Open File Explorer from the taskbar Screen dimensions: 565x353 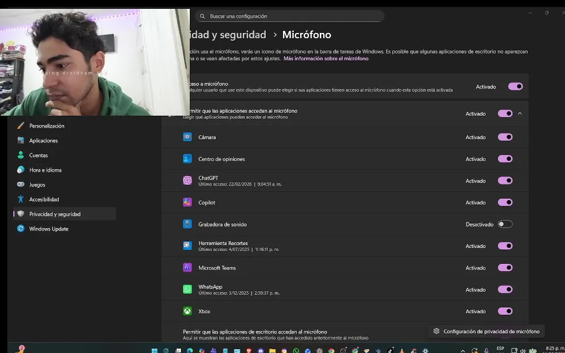(x=272, y=351)
